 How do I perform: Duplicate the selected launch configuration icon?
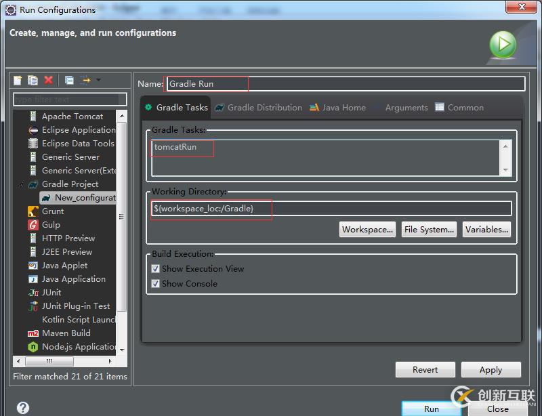point(33,80)
